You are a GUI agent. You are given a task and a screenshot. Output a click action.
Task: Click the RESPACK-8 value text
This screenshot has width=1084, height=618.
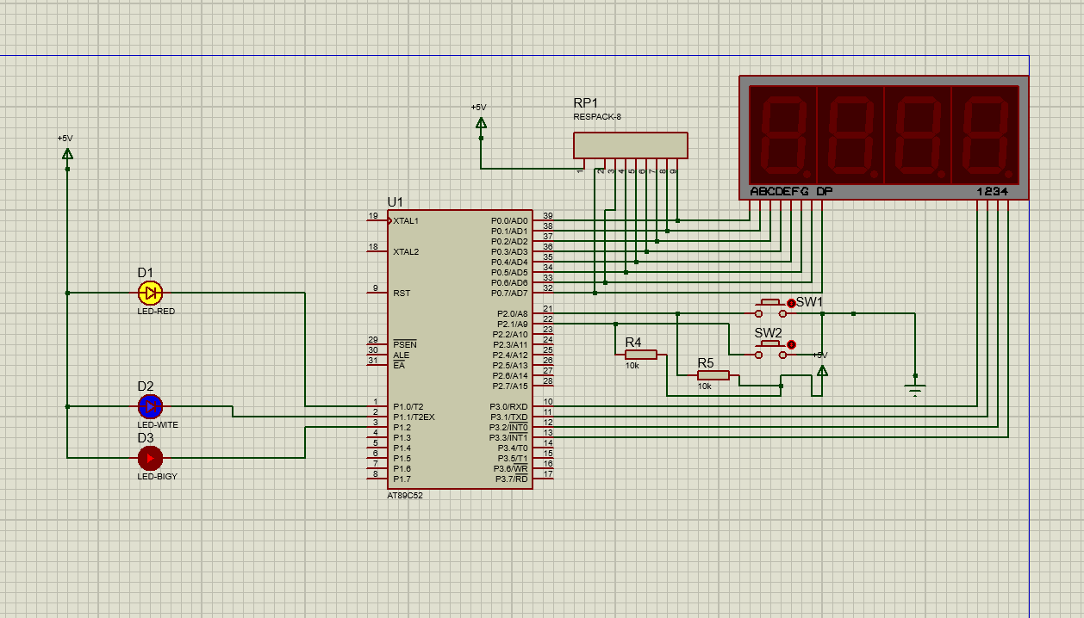click(597, 116)
